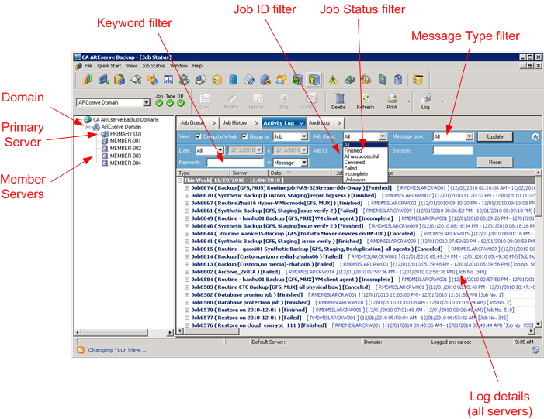Click the Changing Your View link

(x=117, y=350)
